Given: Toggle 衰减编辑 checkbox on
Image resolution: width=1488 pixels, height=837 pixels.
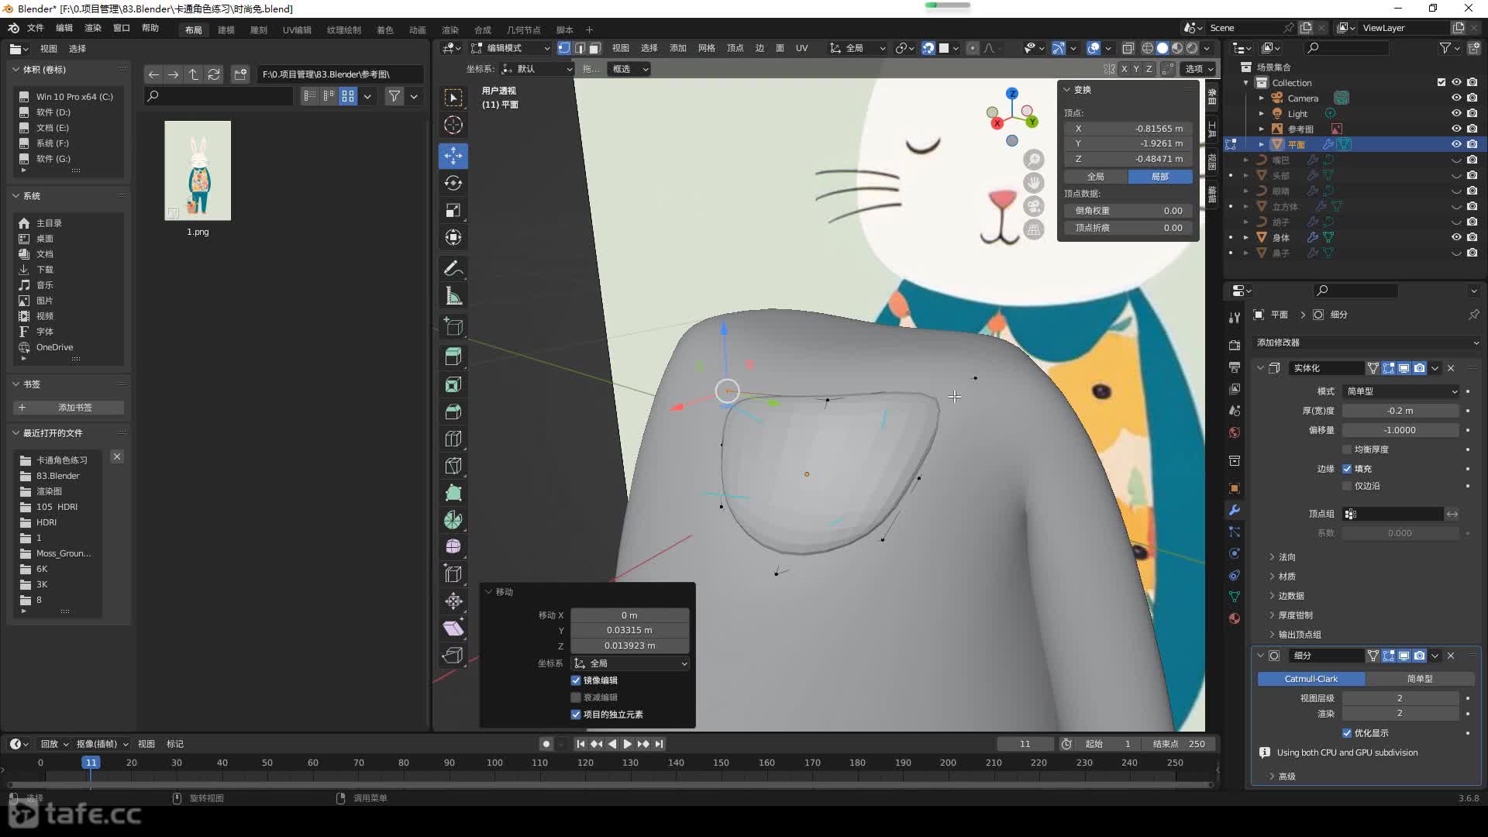Looking at the screenshot, I should (x=575, y=697).
